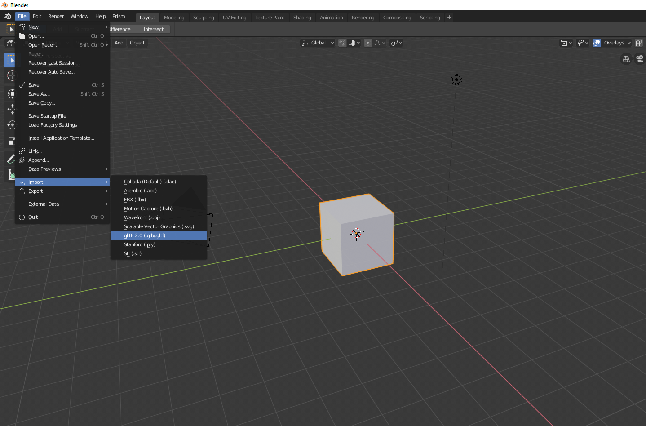Click the paperclip Append icon

coord(22,160)
